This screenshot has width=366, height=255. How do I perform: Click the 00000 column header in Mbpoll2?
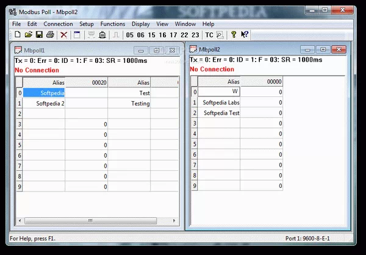tap(262, 82)
